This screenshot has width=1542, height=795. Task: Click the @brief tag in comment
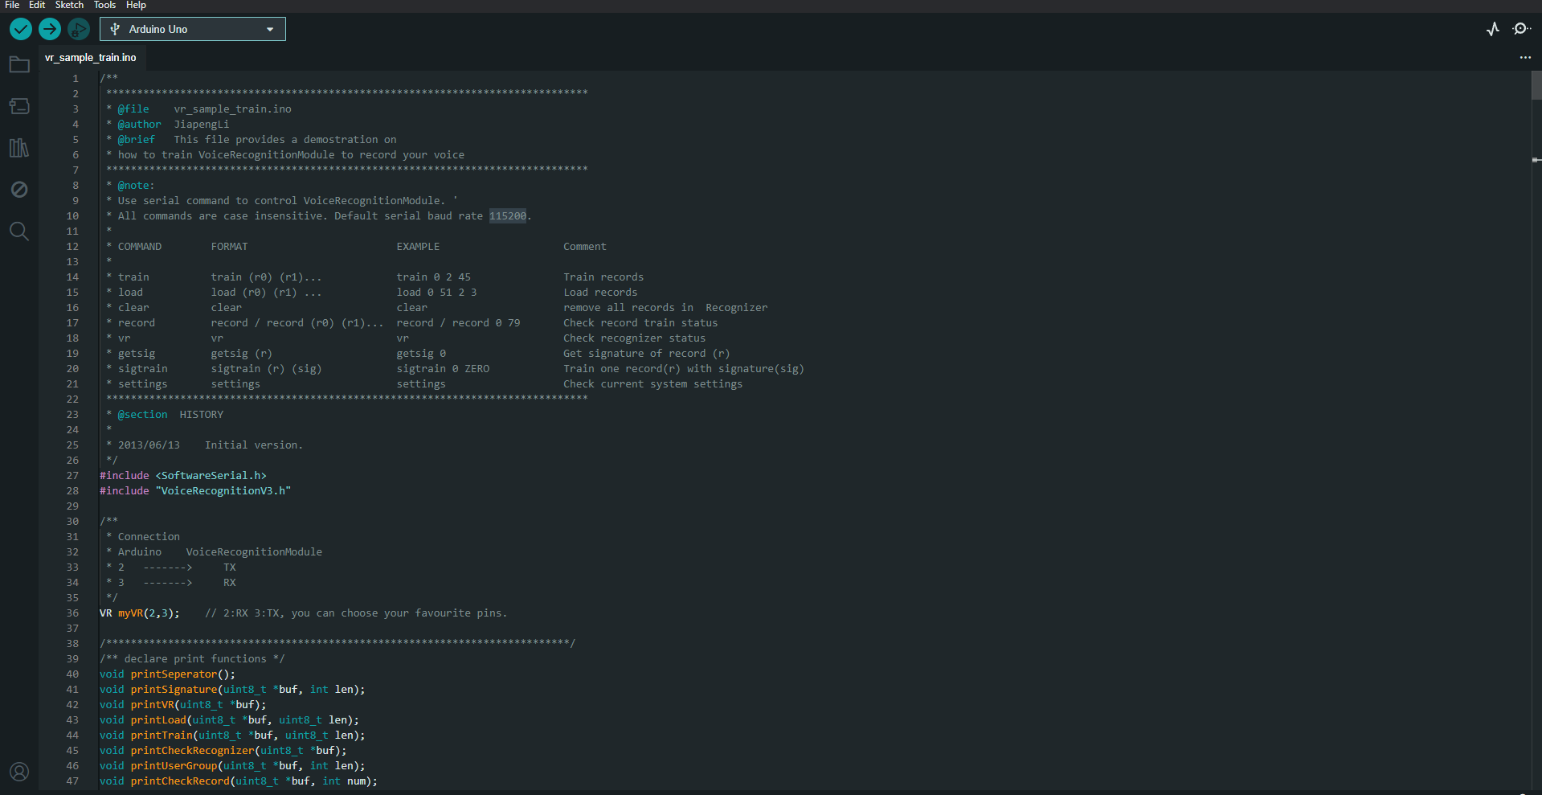(136, 140)
